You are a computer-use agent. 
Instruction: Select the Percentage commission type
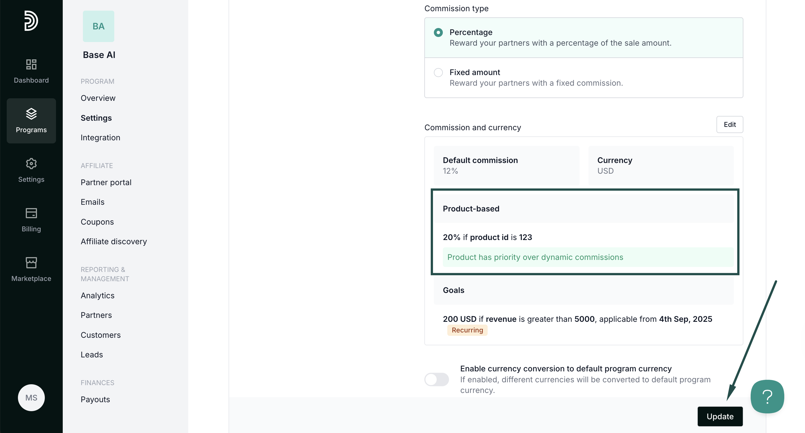(x=438, y=32)
